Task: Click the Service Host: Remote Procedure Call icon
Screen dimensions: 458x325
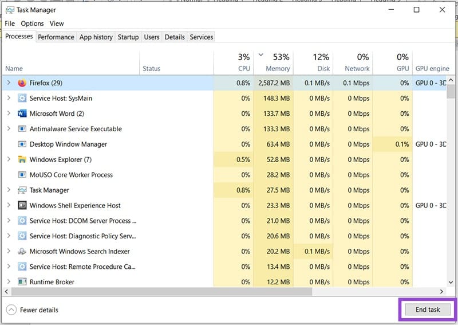Action: click(22, 267)
